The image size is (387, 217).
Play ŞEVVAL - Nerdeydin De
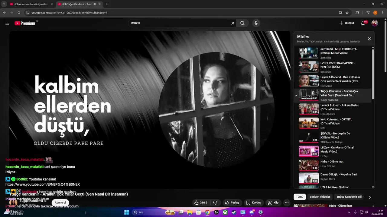tap(333, 138)
